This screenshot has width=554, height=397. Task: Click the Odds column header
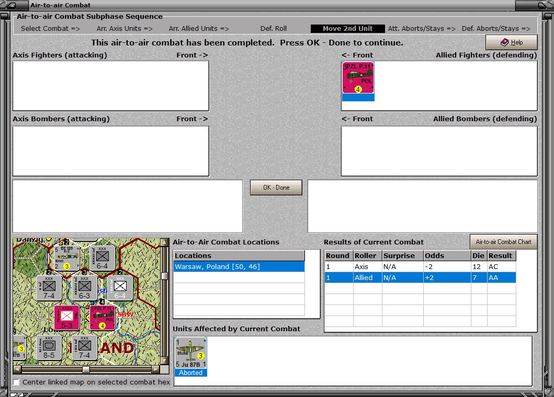447,255
